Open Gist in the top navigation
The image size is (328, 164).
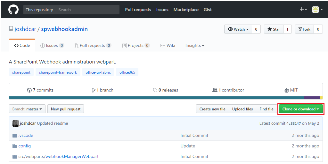point(208,10)
